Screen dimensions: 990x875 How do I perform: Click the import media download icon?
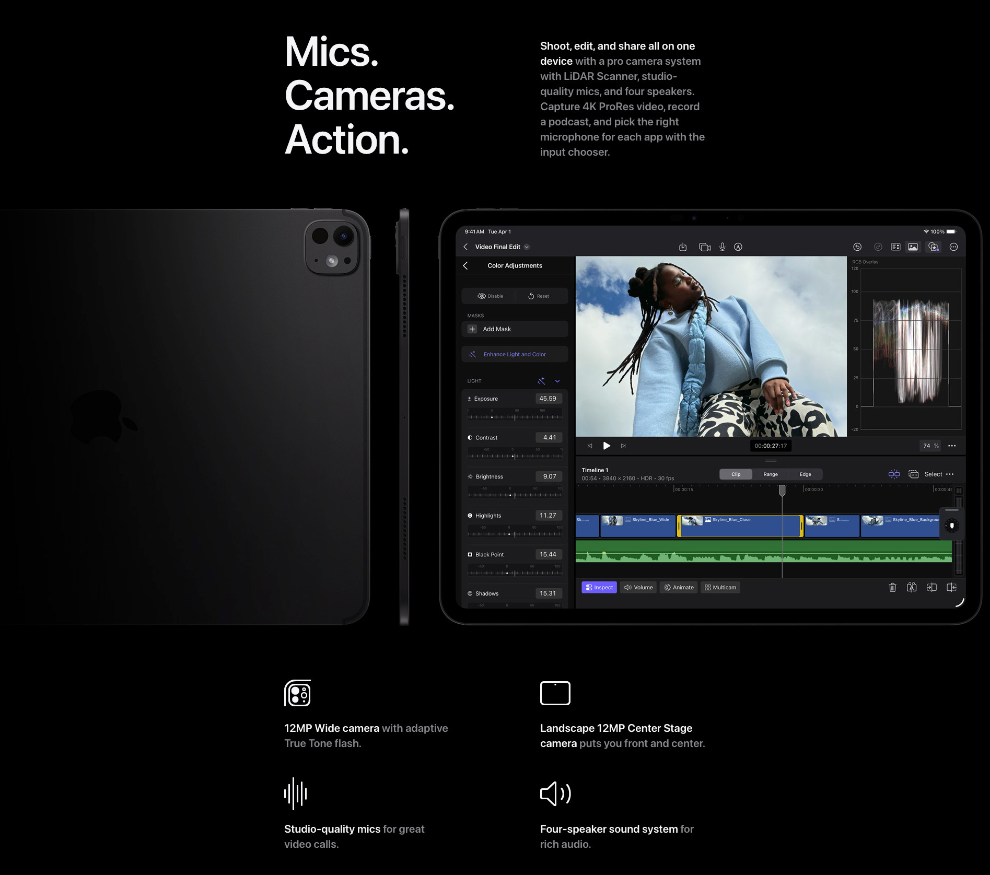683,247
